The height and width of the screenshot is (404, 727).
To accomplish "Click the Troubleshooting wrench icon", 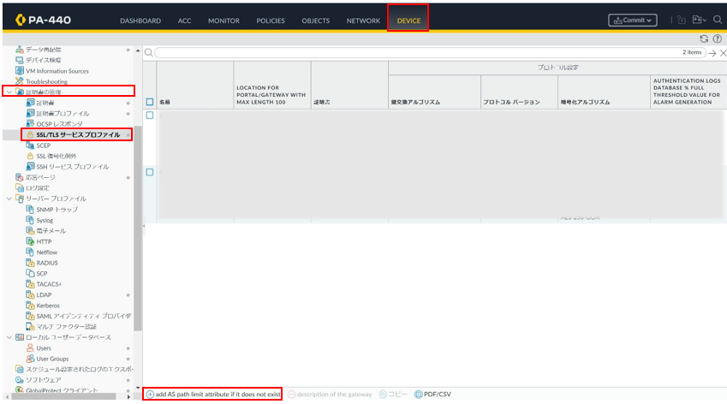I will [x=20, y=81].
